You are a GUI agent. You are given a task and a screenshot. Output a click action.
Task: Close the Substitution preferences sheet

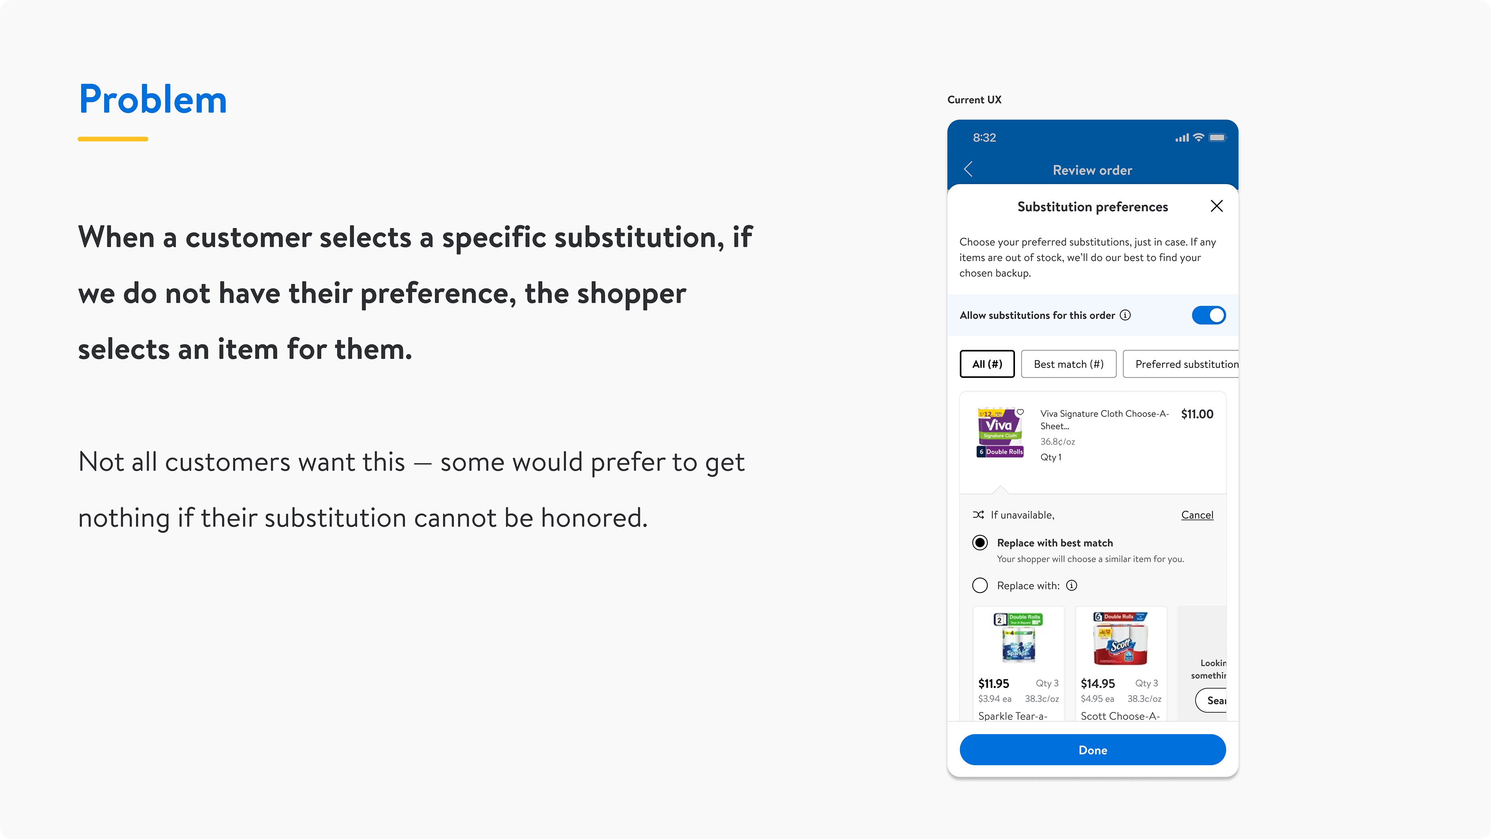click(1216, 206)
